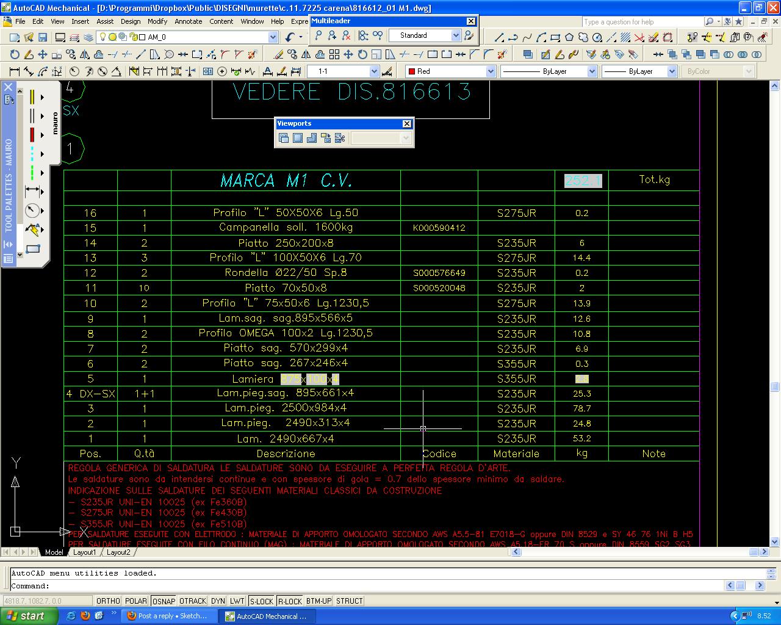Click the Windows Start button
The width and height of the screenshot is (781, 625).
click(29, 616)
